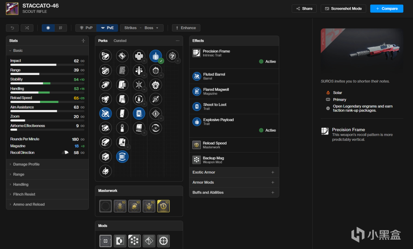Expand the Exotic Armor section

pos(234,172)
